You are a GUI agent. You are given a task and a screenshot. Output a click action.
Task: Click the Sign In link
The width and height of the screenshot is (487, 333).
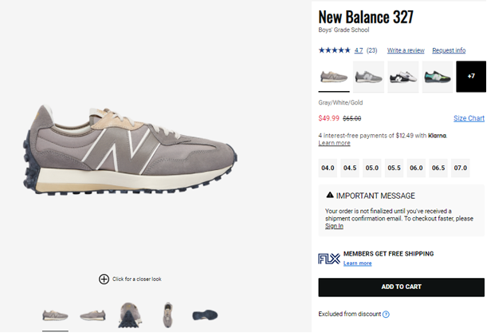coord(334,226)
